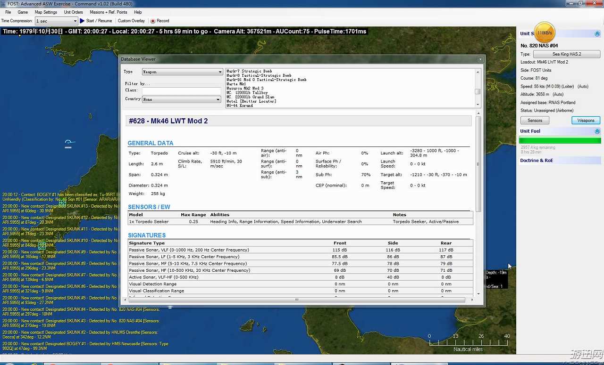Click the Passive Sonar, LF signature row

[301, 257]
